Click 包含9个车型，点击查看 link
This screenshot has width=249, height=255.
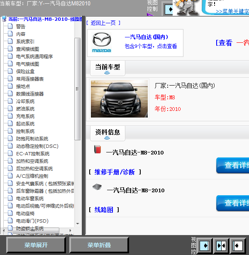[x=151, y=46]
